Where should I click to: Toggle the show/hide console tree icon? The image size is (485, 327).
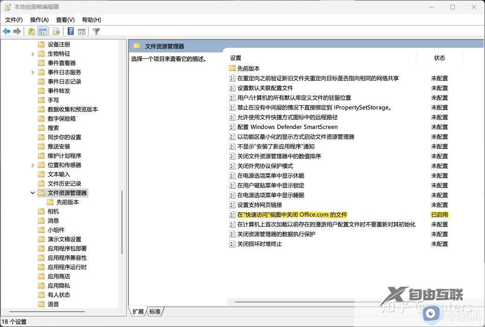(43, 31)
